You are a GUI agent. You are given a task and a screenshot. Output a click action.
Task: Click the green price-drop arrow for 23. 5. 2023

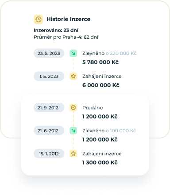73,53
